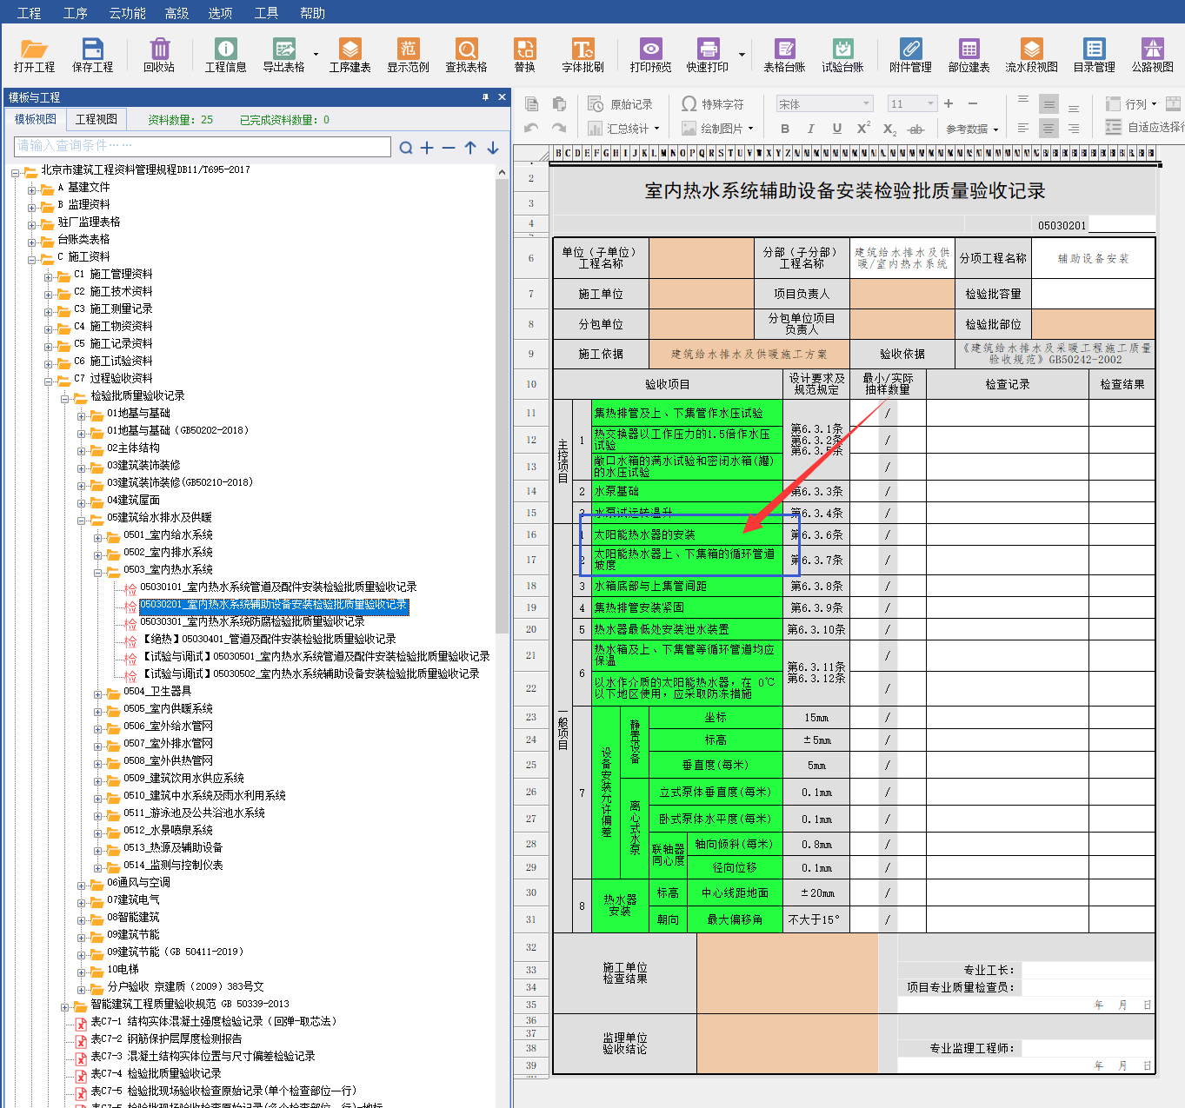The image size is (1185, 1108).
Task: Open 表格台账 table ledger
Action: tap(785, 55)
